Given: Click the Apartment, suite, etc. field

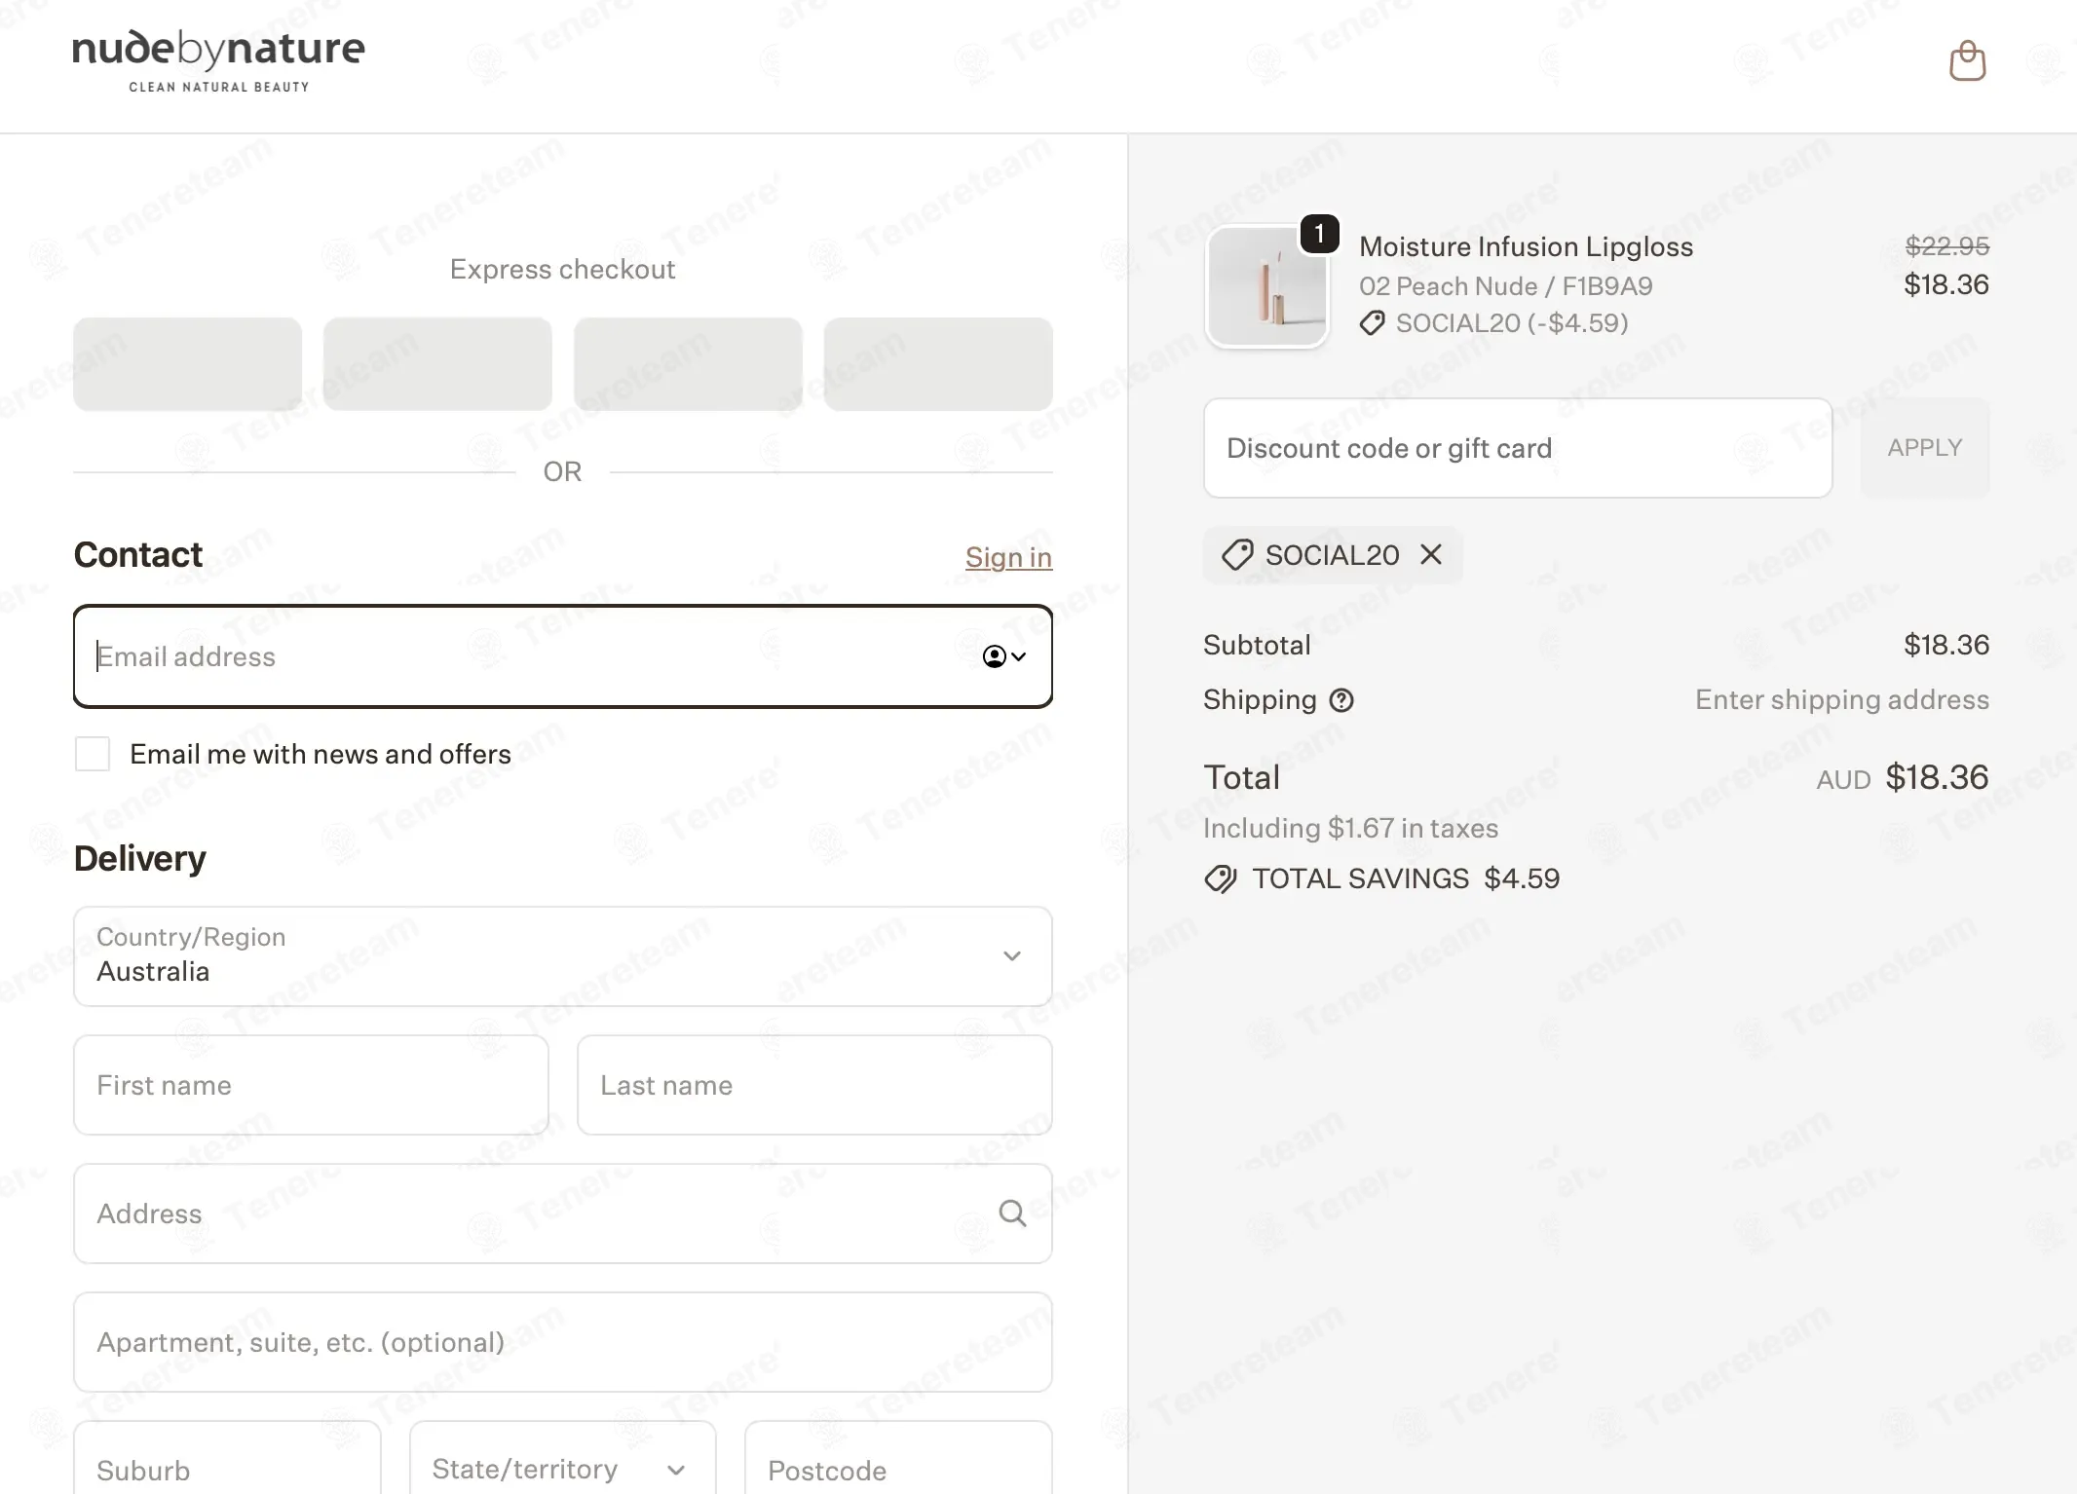Looking at the screenshot, I should (x=563, y=1342).
